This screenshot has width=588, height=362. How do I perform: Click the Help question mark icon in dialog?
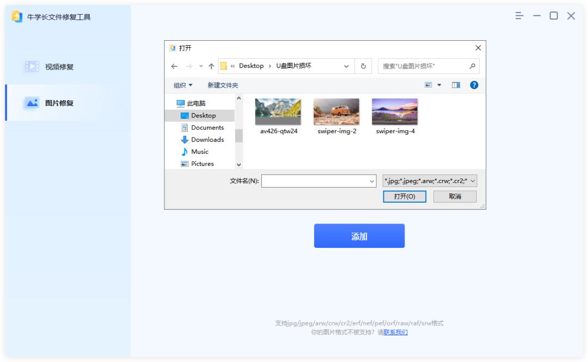[475, 85]
